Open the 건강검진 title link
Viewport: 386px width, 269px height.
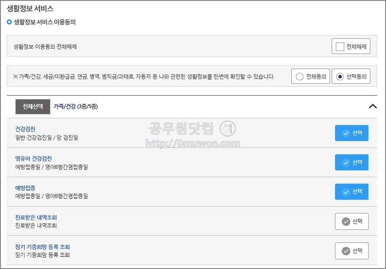[x=25, y=129]
